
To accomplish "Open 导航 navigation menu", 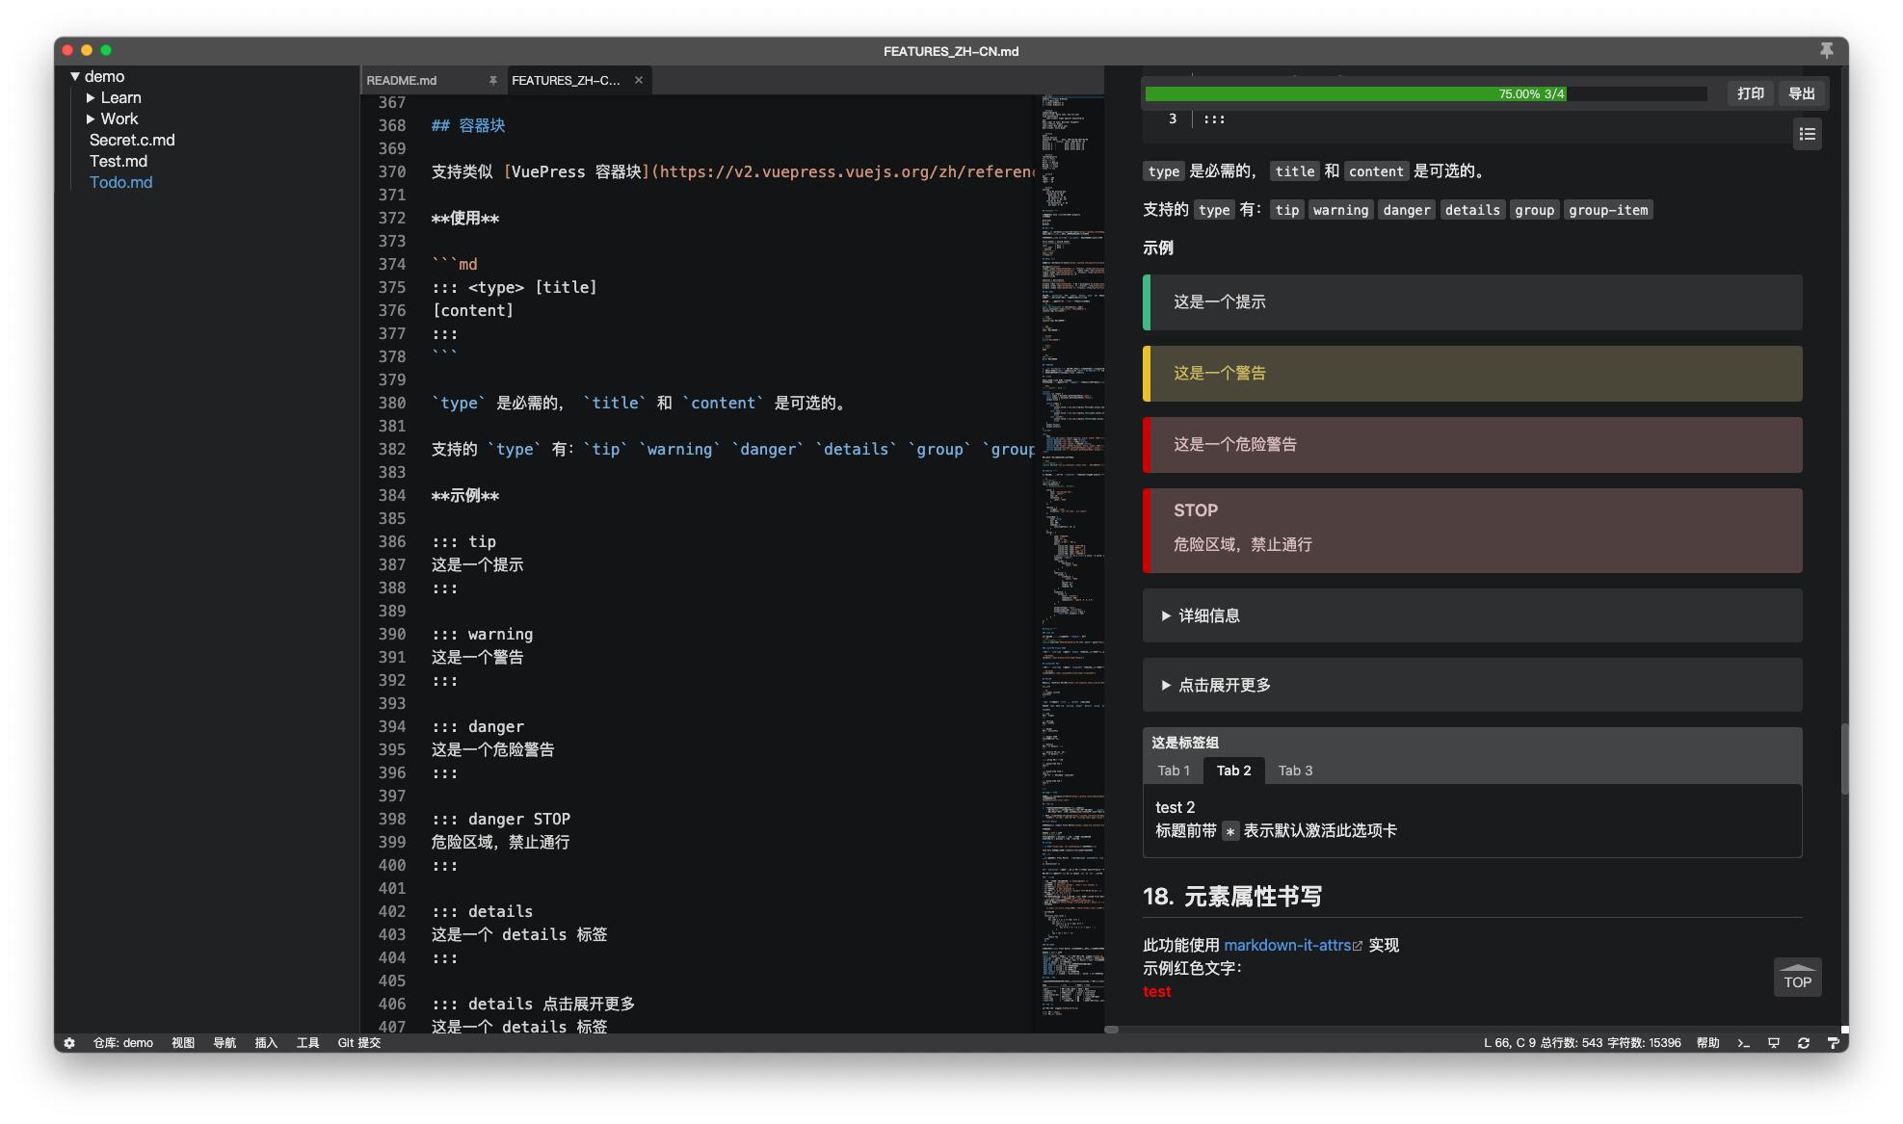I will tap(224, 1042).
